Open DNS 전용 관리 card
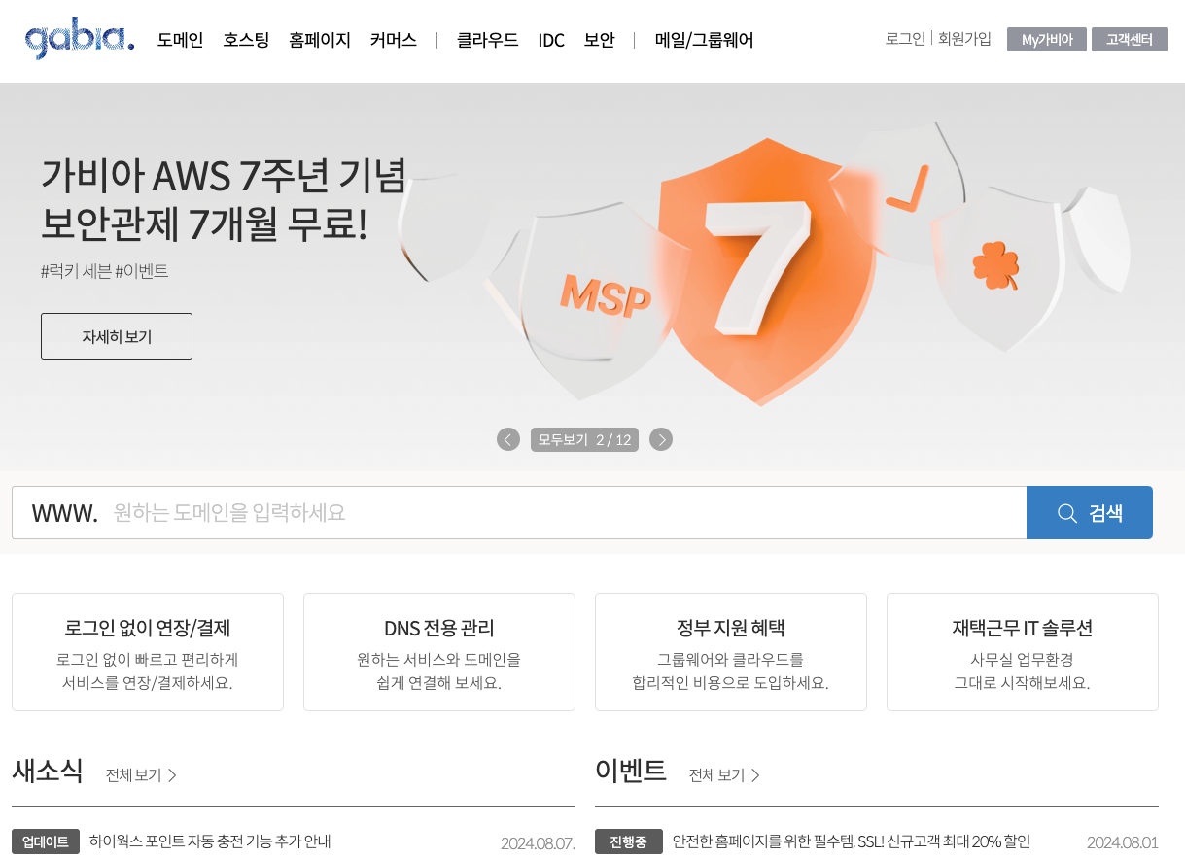The width and height of the screenshot is (1185, 858). pos(439,652)
